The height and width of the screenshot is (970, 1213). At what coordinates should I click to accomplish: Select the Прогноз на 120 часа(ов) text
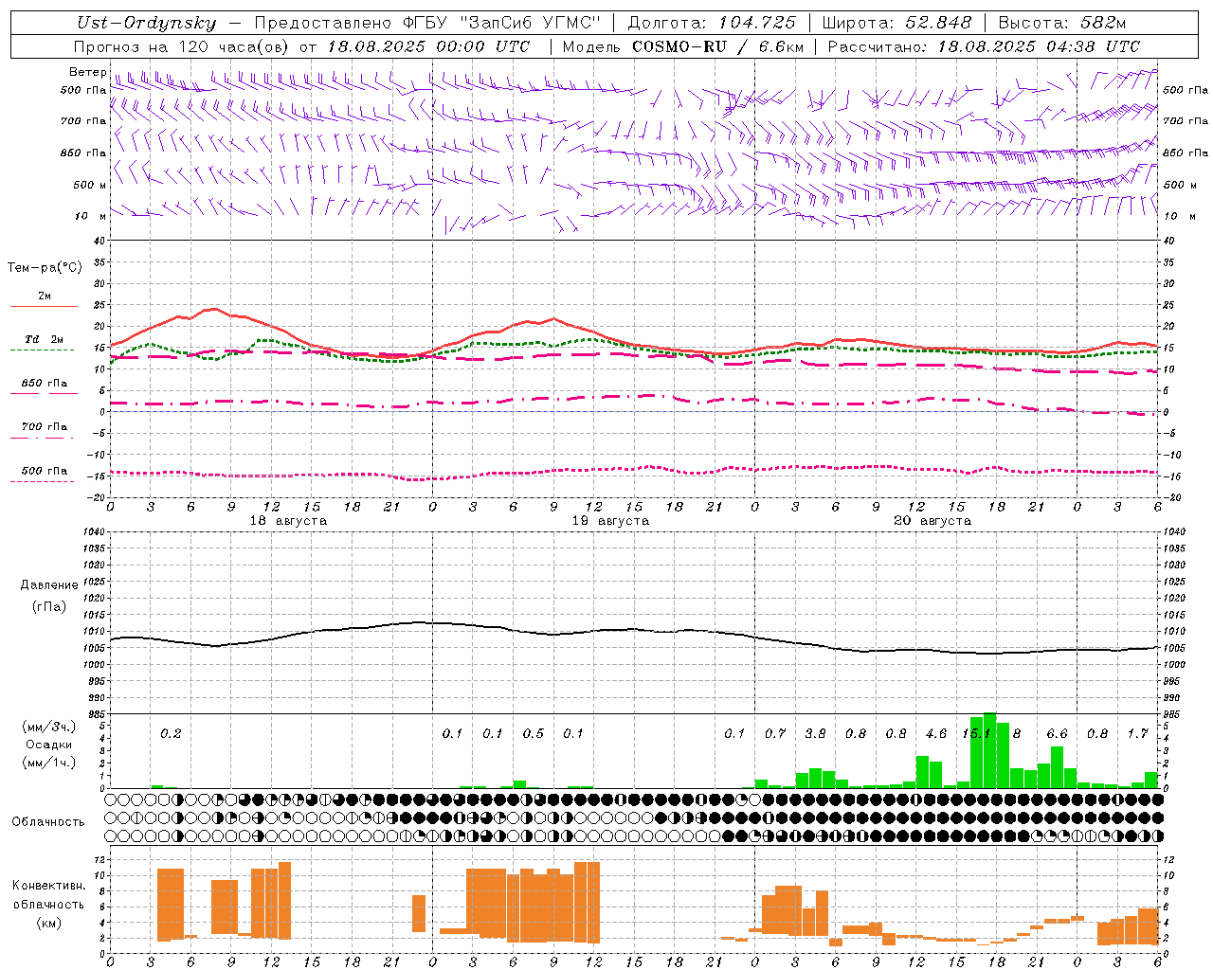click(x=182, y=46)
